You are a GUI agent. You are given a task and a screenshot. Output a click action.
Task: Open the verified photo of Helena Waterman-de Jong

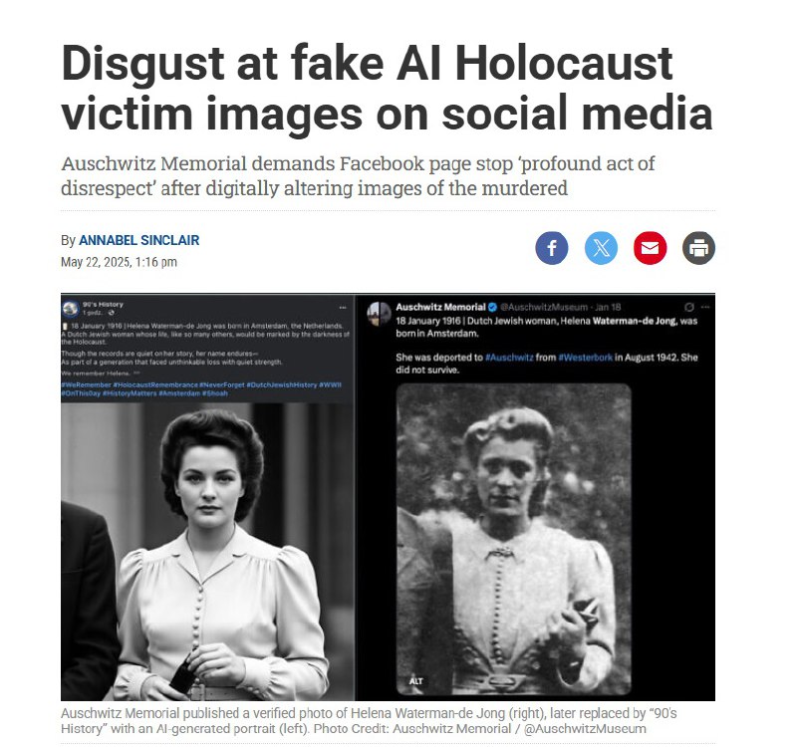[514, 539]
